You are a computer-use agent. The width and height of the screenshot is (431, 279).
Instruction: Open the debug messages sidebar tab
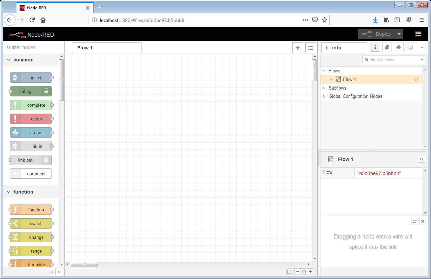coord(398,48)
